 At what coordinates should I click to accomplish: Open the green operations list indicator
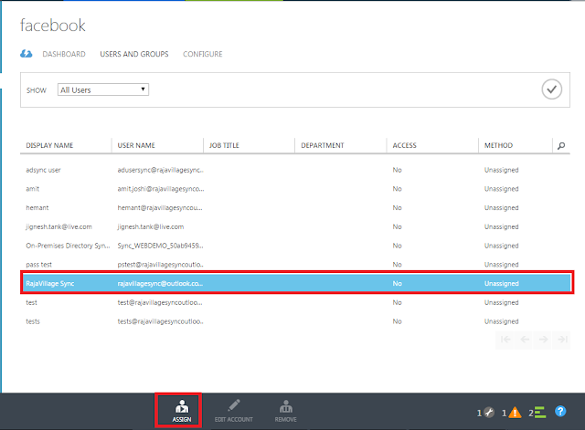[537, 413]
